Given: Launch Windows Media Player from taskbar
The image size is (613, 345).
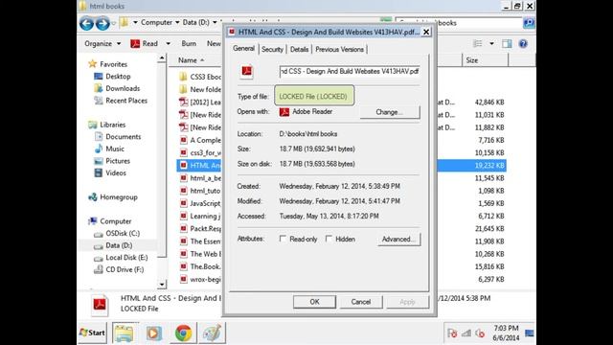Looking at the screenshot, I should coord(153,333).
